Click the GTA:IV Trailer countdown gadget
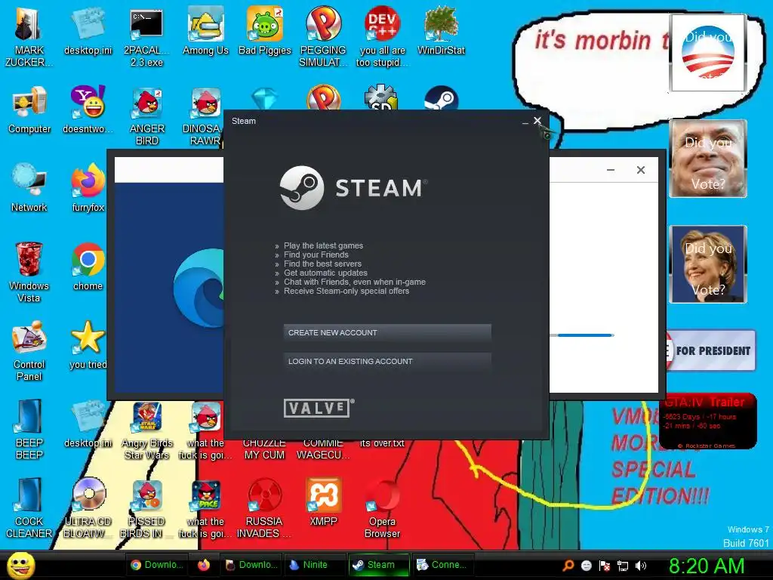Screen dimensions: 773x580 click(708, 421)
